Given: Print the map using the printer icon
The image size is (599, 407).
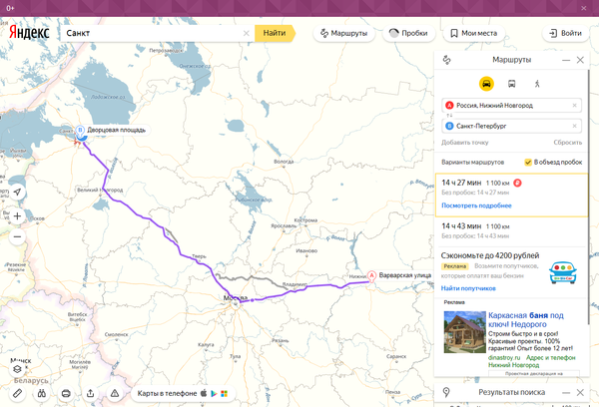Looking at the screenshot, I should [66, 393].
